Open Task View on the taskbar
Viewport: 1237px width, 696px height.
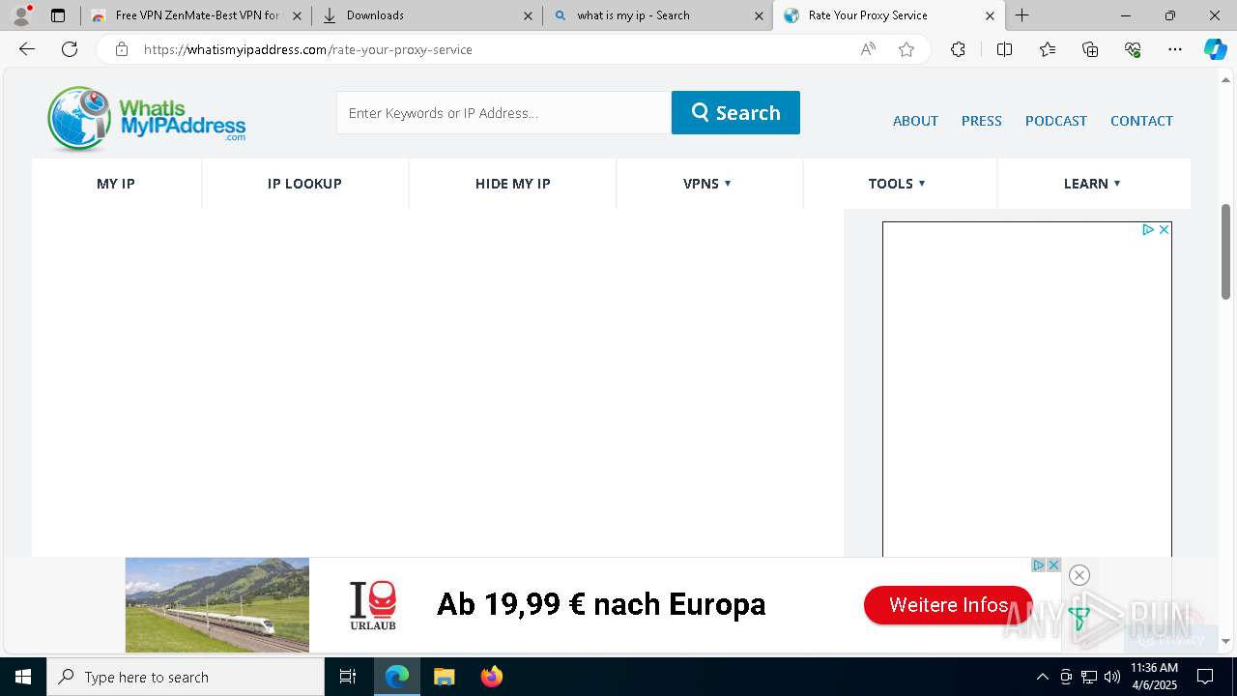click(348, 677)
